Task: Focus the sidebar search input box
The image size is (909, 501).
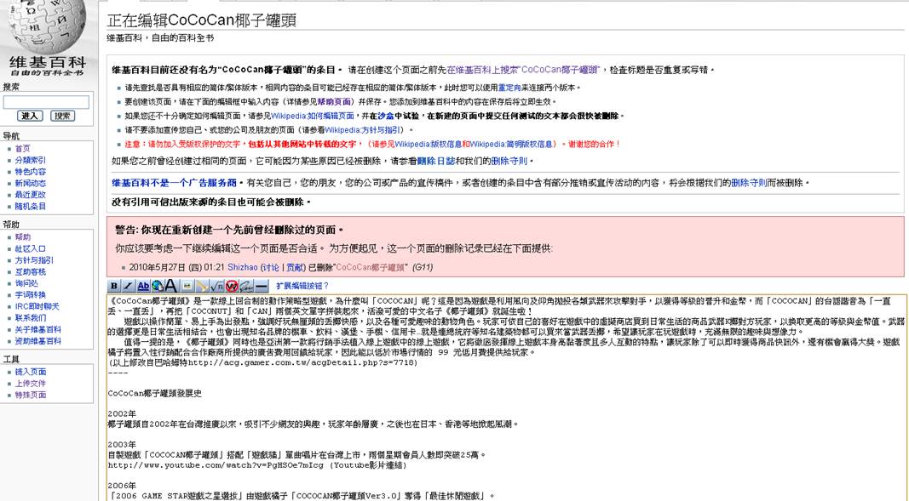Action: point(46,102)
